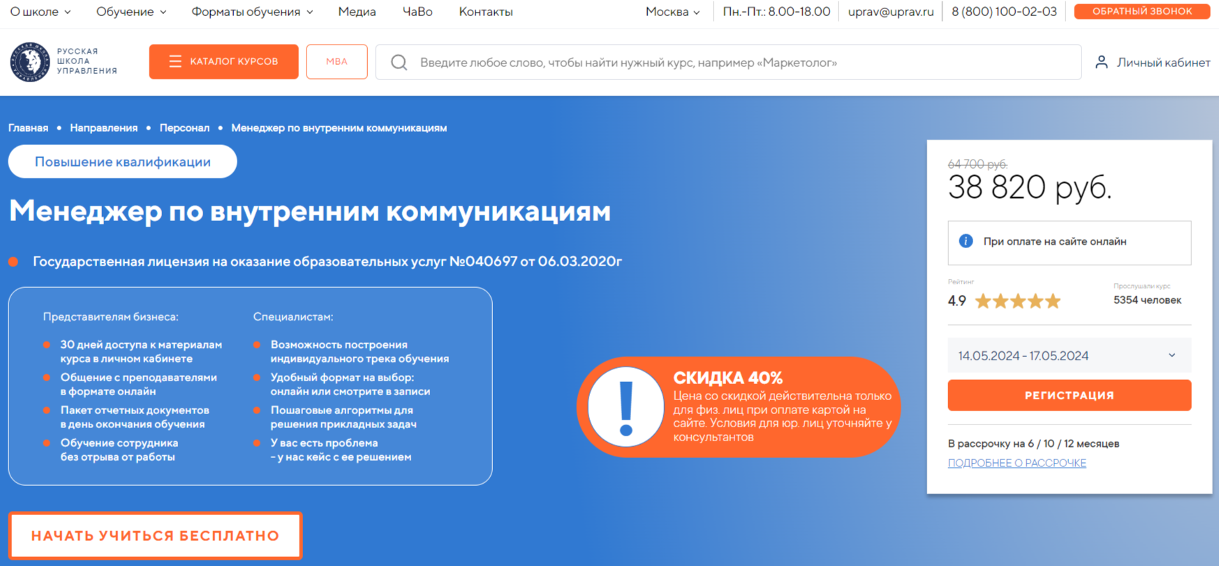Open Подробнее о рассрочке link
The height and width of the screenshot is (566, 1219).
[1017, 463]
